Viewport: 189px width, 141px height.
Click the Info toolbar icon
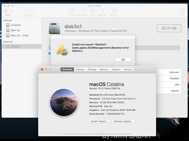182,11
